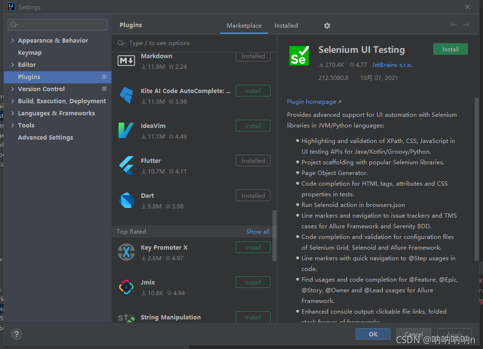The image size is (483, 349).
Task: Click the project-level icon beside Plugins
Action: tap(104, 77)
